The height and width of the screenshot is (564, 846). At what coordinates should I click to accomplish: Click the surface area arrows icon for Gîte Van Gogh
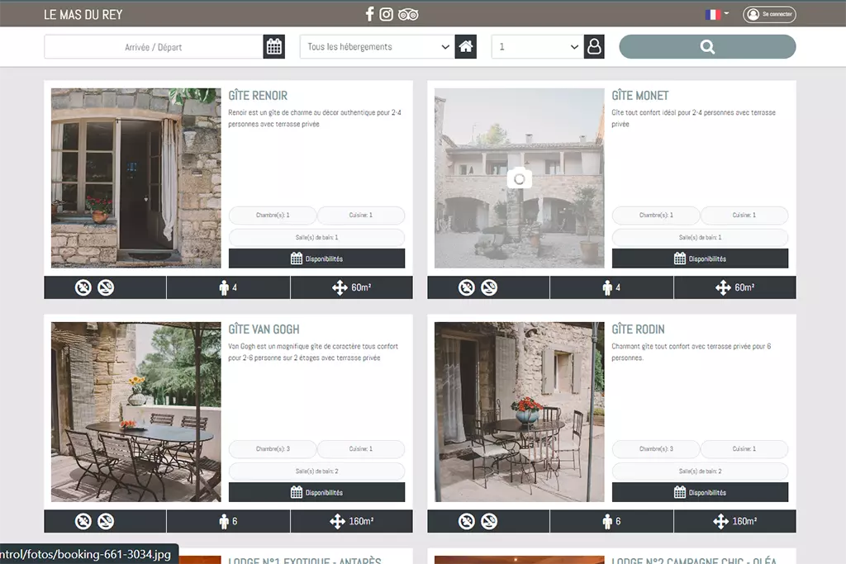pos(338,521)
